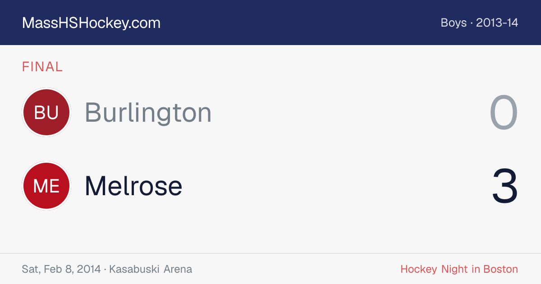Click the BU Burlington team logo
The height and width of the screenshot is (284, 541).
46,112
